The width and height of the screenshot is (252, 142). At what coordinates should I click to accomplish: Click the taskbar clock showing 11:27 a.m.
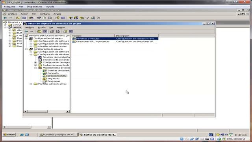click(x=241, y=135)
